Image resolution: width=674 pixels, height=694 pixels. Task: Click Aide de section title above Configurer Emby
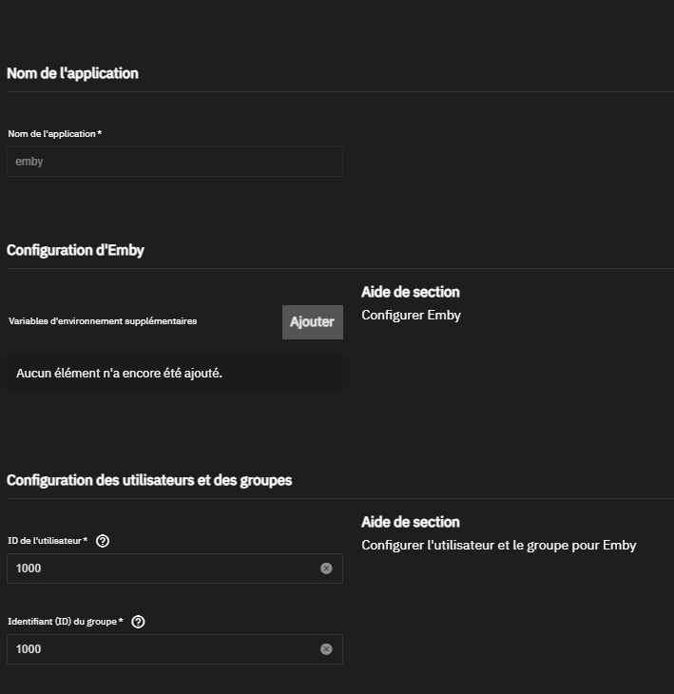point(410,292)
